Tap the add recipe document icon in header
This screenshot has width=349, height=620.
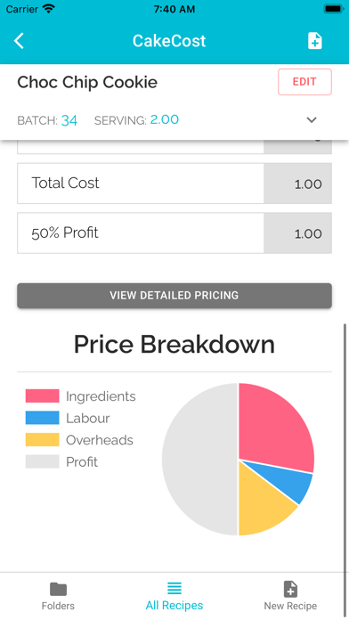pyautogui.click(x=315, y=41)
